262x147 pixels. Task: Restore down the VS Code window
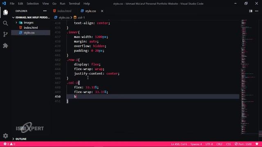coord(246,4)
